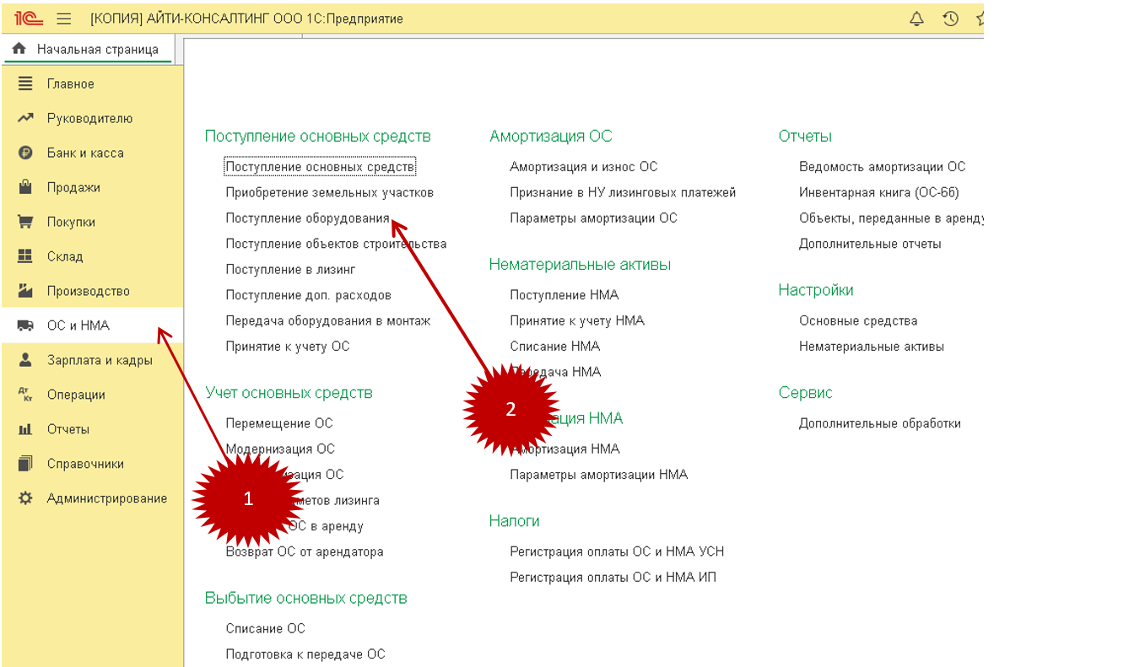The image size is (1129, 667).
Task: Open Принятие к учету НМА
Action: click(x=577, y=320)
